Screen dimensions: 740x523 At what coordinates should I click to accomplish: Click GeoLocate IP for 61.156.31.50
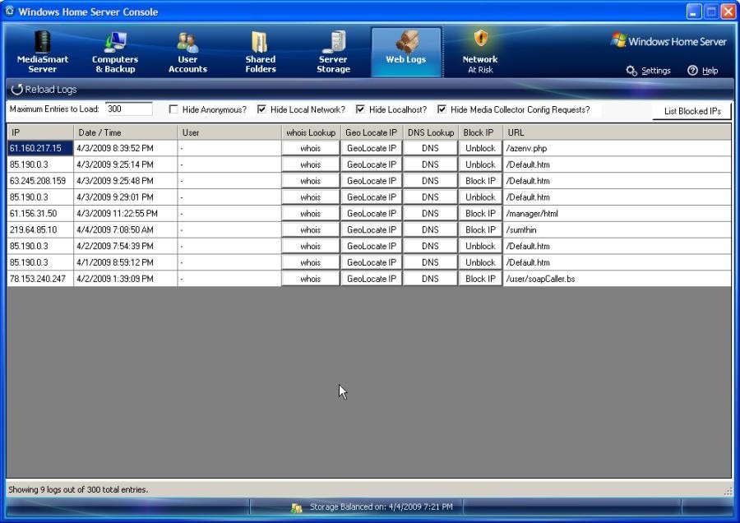[372, 213]
